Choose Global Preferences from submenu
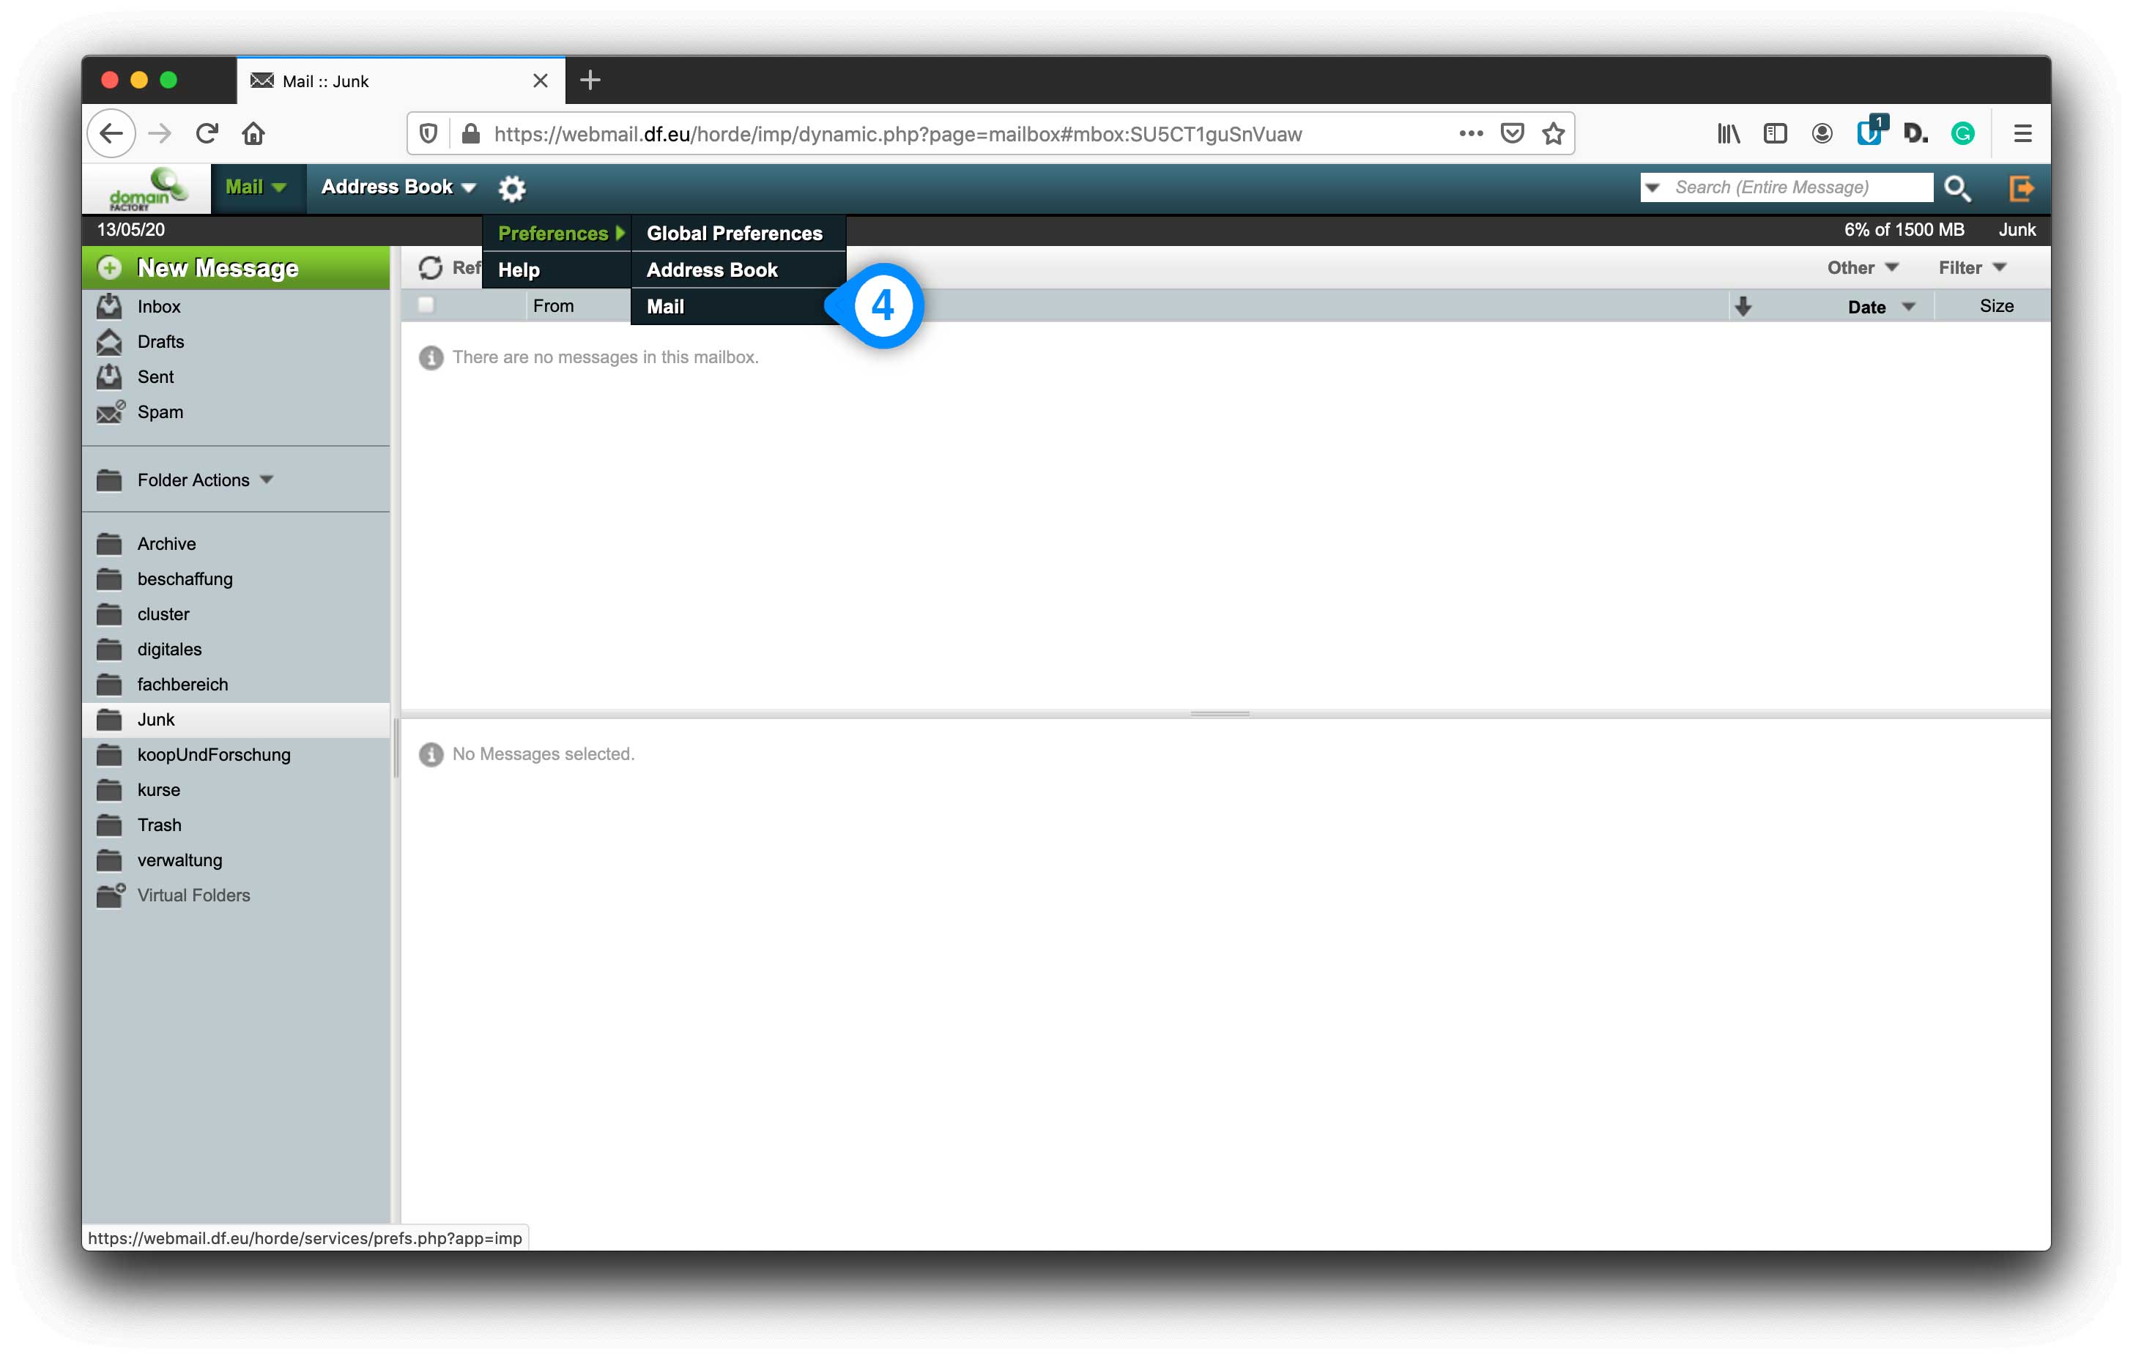Screen dimensions: 2133x1359 coord(738,233)
